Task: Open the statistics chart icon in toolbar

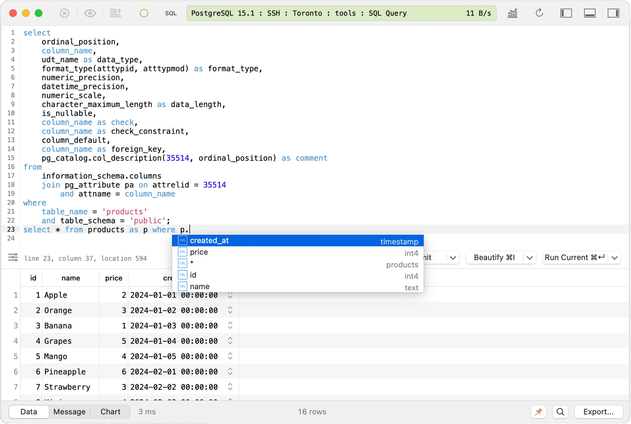Action: click(512, 13)
